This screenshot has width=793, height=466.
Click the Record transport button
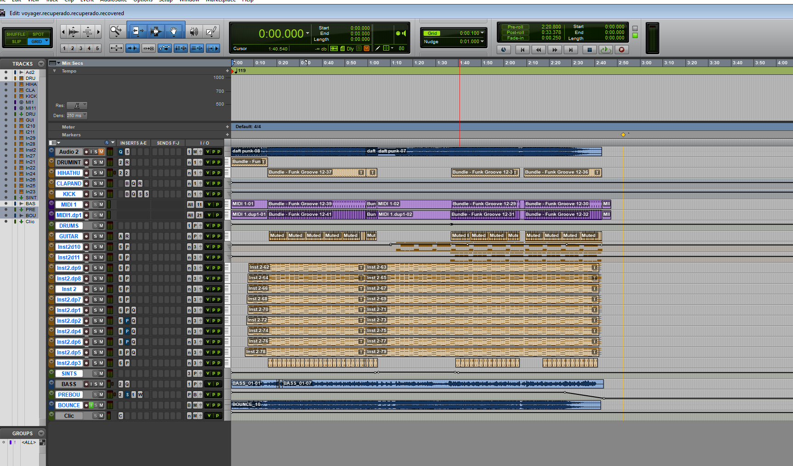[x=622, y=50]
